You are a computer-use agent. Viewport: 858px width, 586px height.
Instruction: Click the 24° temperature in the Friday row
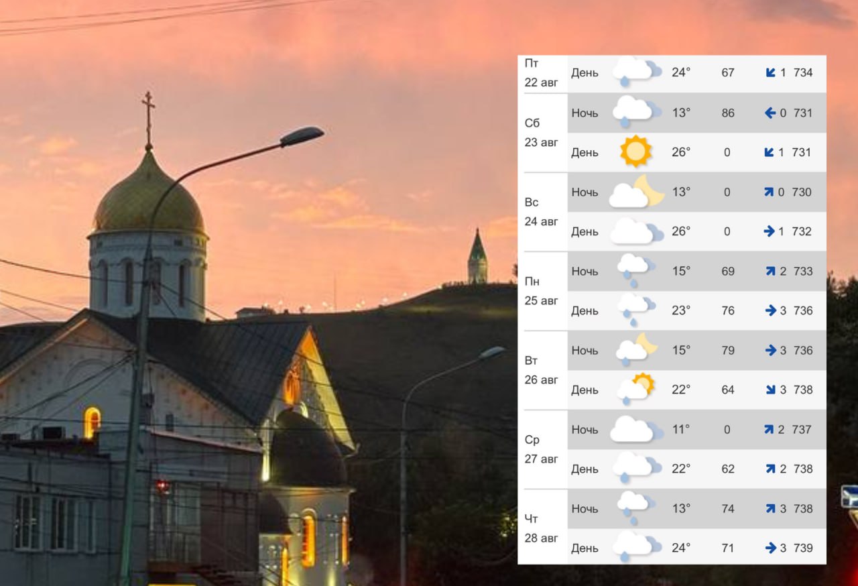click(680, 72)
